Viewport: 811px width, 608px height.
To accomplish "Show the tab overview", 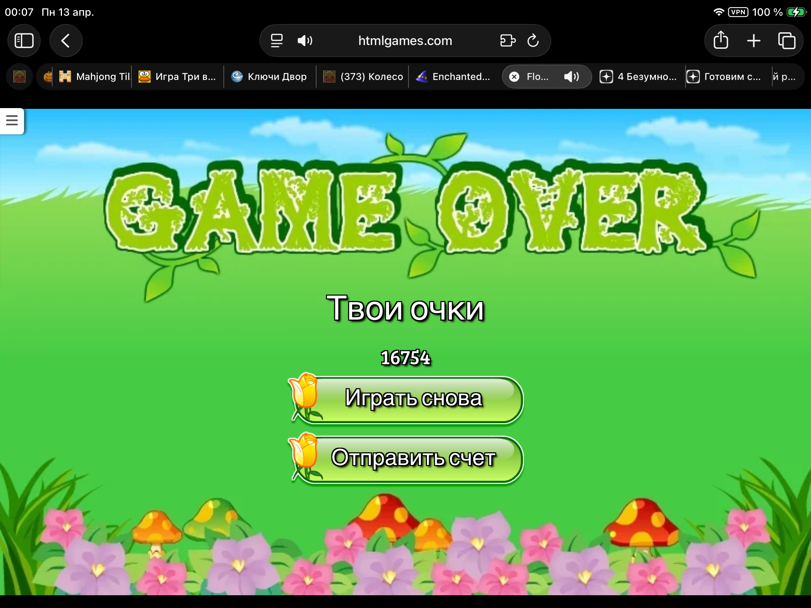I will pyautogui.click(x=787, y=41).
